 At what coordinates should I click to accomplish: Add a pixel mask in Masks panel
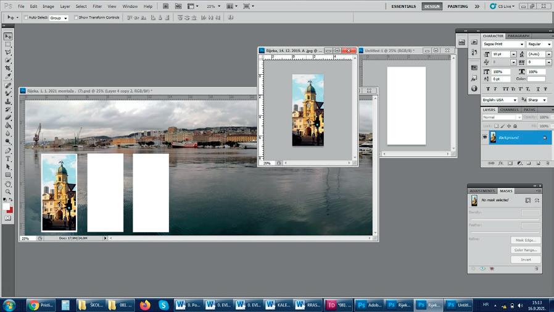coord(528,200)
